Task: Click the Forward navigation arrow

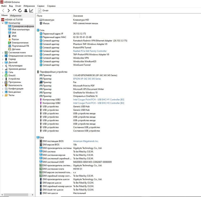Action: tap(9, 10)
